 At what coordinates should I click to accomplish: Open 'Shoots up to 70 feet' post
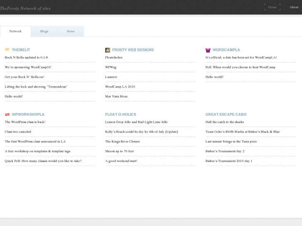(x=119, y=151)
